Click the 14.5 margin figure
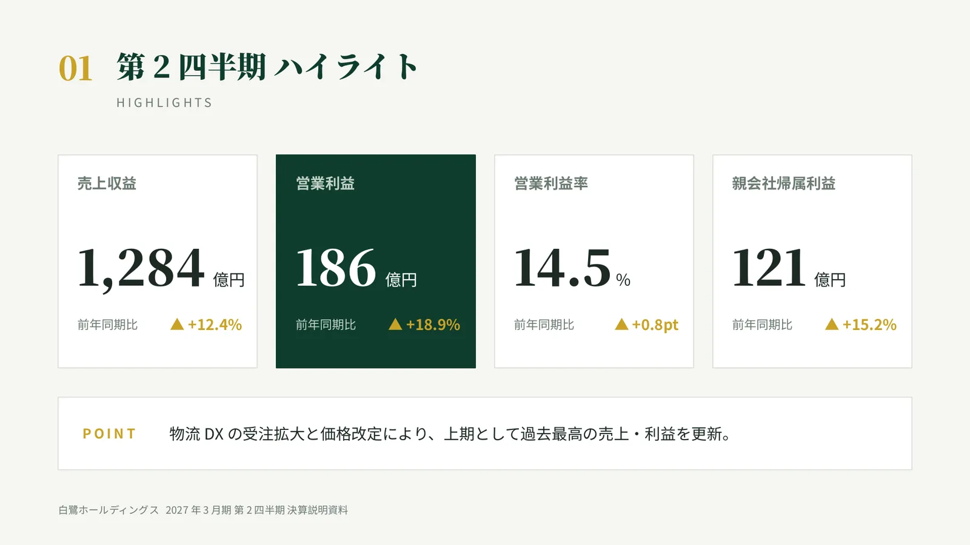This screenshot has height=545, width=970. [563, 268]
